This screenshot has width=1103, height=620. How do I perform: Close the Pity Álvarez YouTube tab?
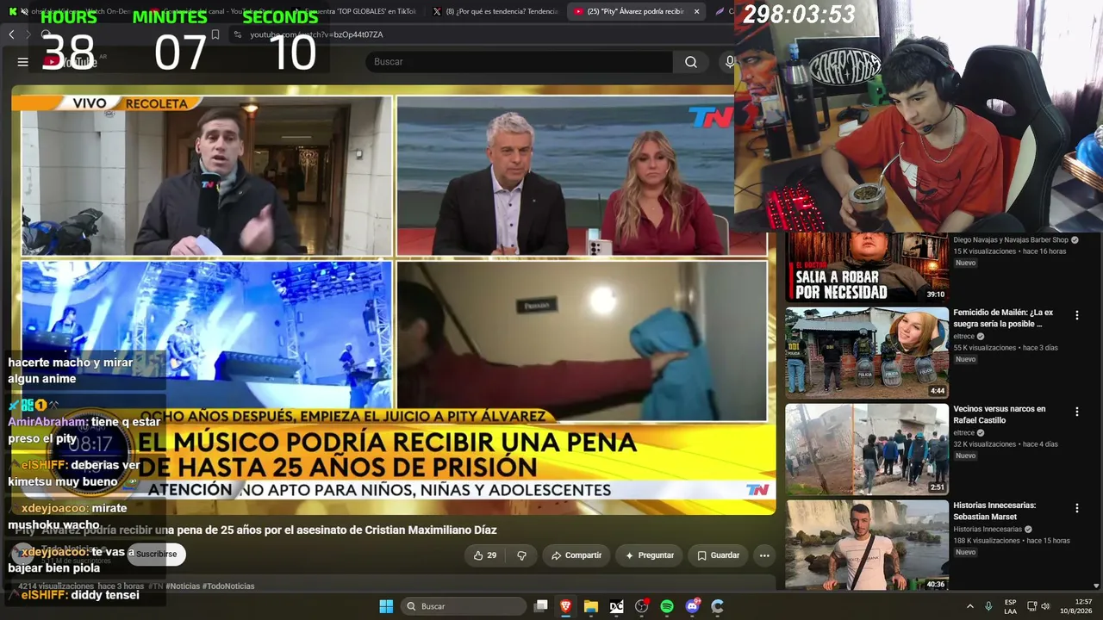697,11
